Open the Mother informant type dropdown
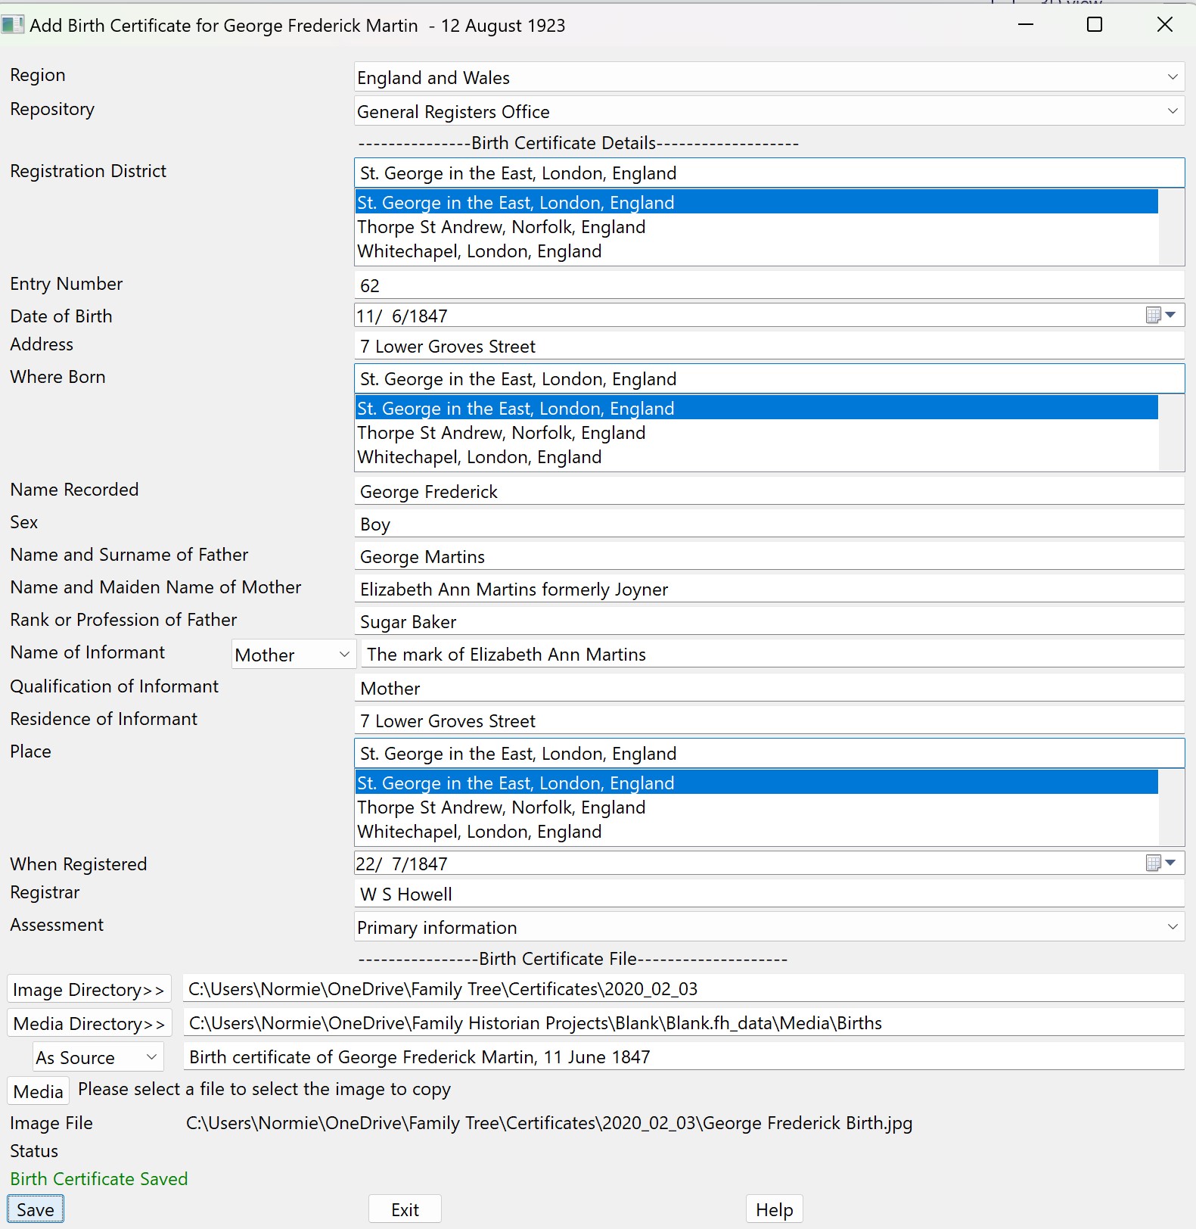 pos(344,655)
